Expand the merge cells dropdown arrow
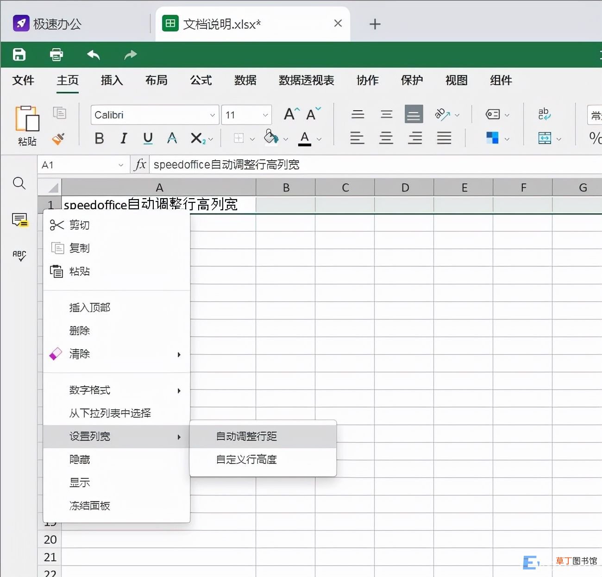 click(559, 139)
